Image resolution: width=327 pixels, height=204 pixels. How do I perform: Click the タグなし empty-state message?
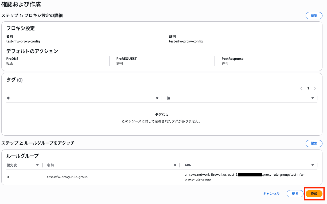coord(162,115)
